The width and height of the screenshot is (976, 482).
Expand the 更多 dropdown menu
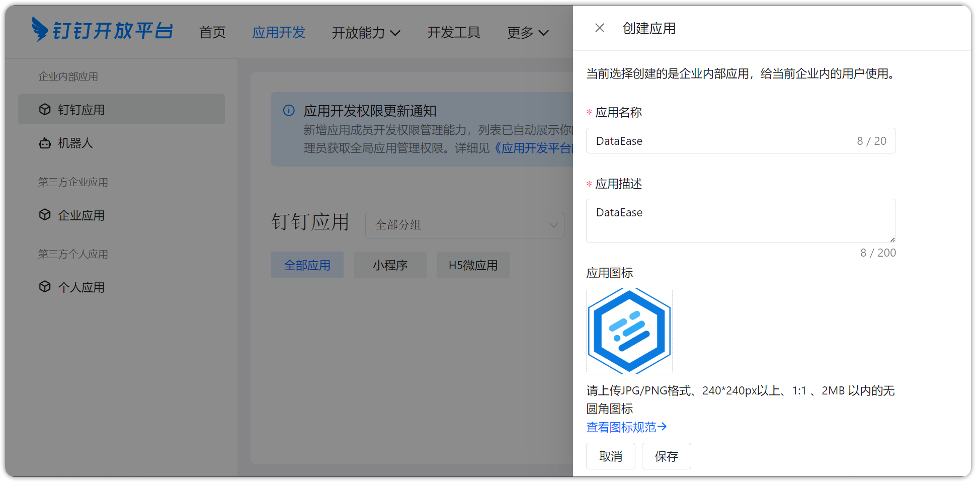(528, 33)
